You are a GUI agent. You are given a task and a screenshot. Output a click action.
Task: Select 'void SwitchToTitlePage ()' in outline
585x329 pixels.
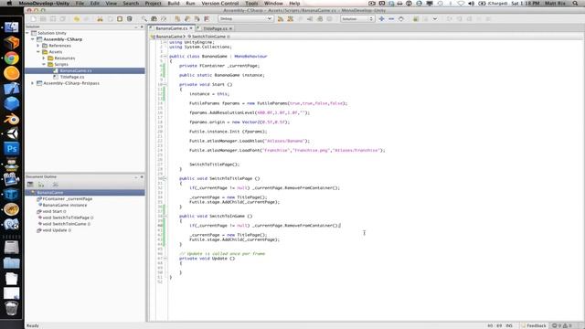pyautogui.click(x=65, y=218)
